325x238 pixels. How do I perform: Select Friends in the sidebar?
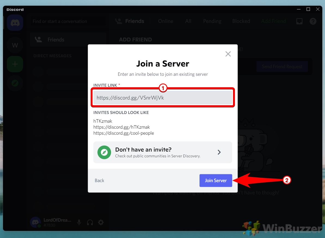68,40
